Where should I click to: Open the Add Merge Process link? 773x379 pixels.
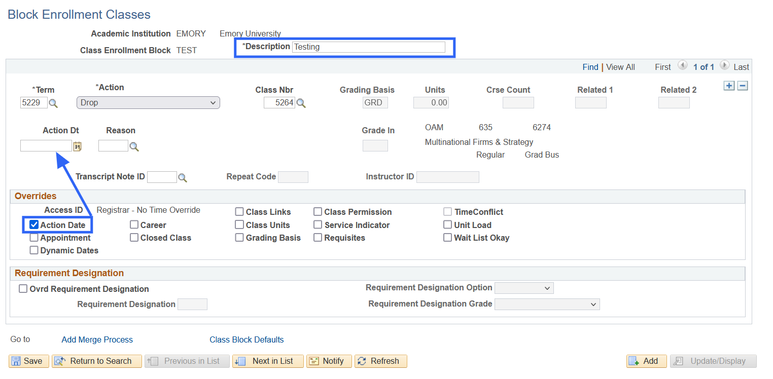click(97, 339)
